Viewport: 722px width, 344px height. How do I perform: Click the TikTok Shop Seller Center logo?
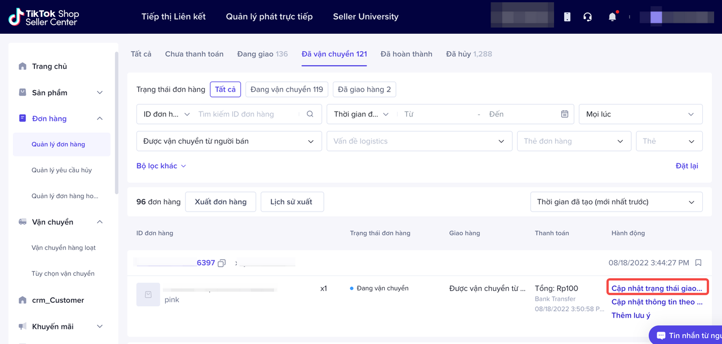44,17
